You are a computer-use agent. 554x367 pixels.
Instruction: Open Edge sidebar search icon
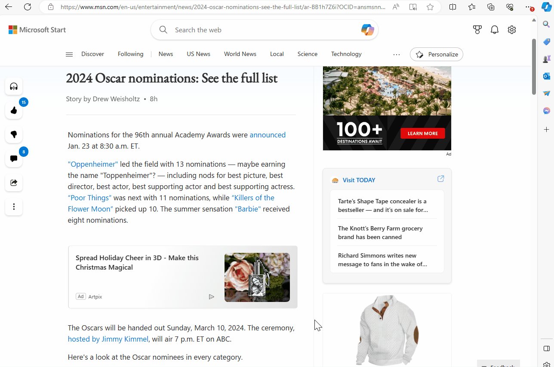[547, 24]
